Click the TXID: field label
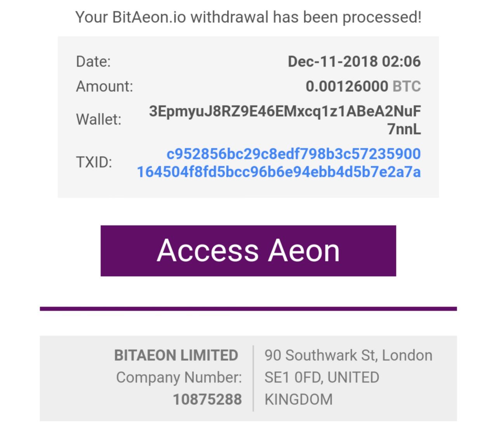This screenshot has width=497, height=438. [94, 162]
